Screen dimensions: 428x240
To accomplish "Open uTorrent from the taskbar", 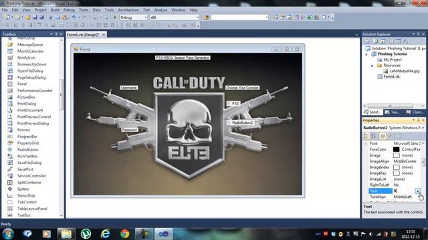I will pos(86,234).
